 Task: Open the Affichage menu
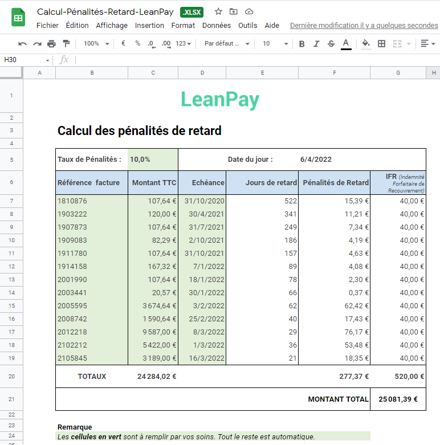[x=112, y=25]
